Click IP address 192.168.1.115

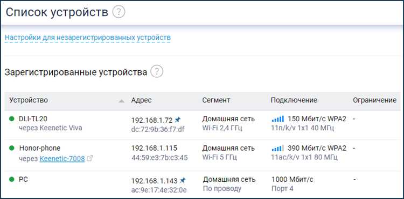(154, 148)
